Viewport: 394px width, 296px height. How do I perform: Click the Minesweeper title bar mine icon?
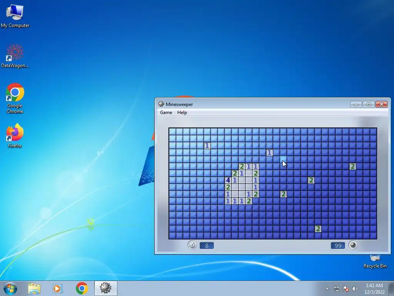point(161,104)
